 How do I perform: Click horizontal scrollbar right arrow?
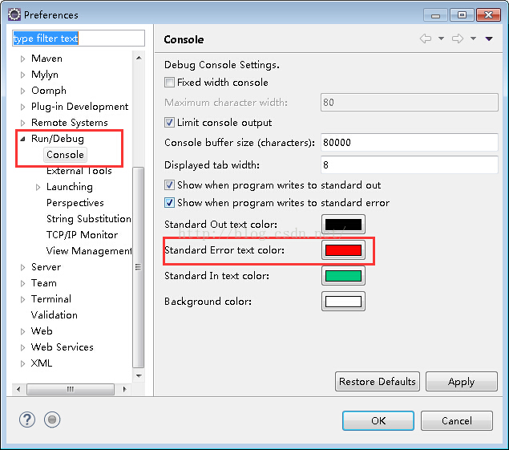pyautogui.click(x=125, y=389)
